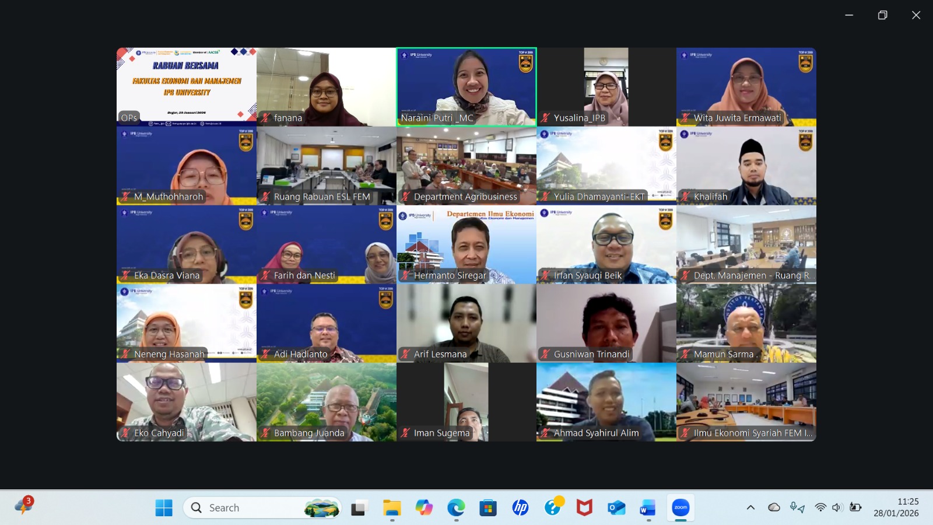This screenshot has width=933, height=525.
Task: Click the Hermanto Siregar video tile
Action: (466, 244)
